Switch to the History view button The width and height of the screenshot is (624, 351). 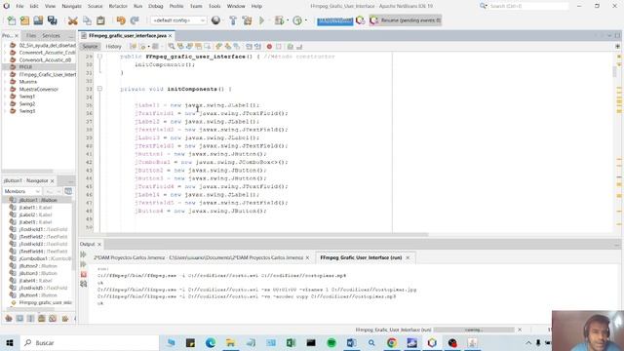[113, 47]
